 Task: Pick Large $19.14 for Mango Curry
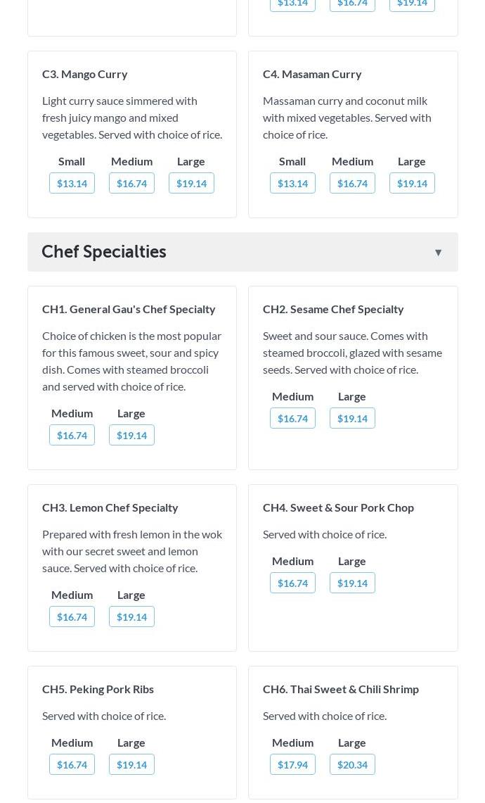[191, 183]
